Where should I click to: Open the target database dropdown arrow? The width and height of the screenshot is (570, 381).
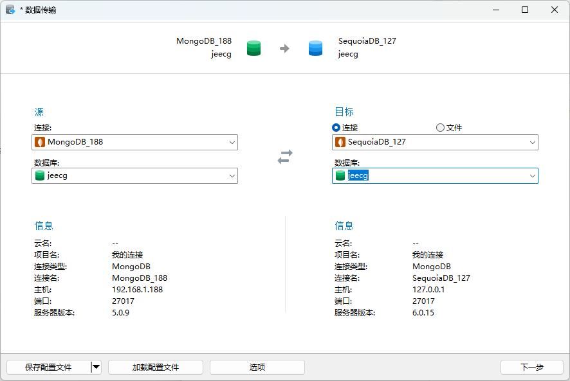pyautogui.click(x=532, y=175)
